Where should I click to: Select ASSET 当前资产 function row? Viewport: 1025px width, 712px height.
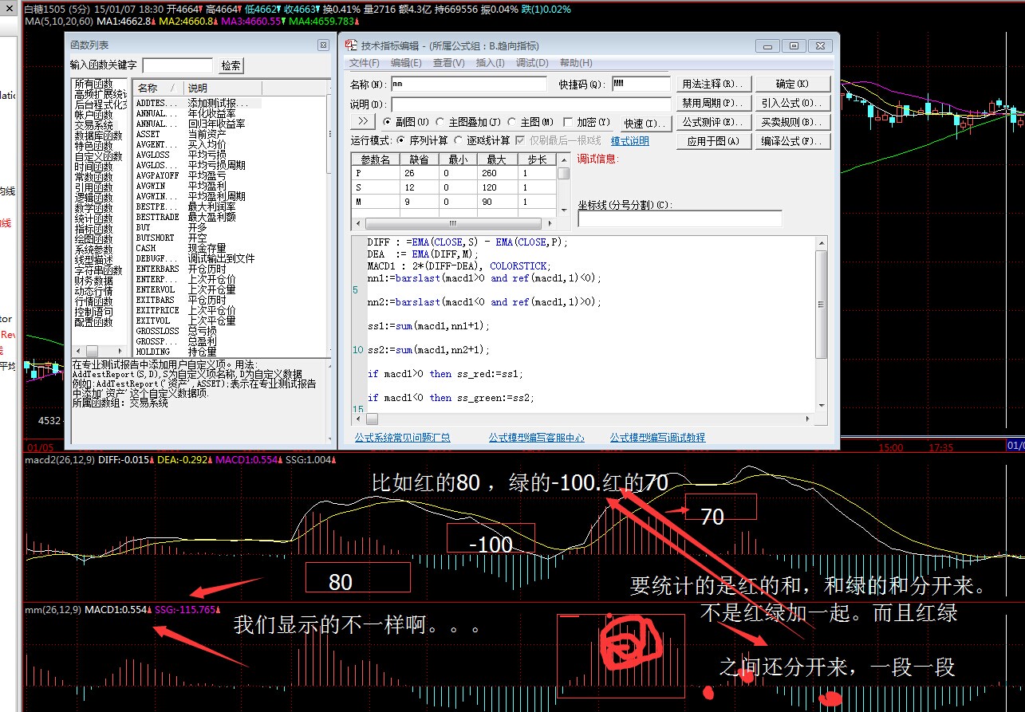197,135
